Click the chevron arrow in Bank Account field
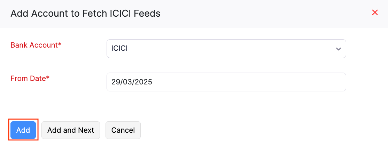 click(x=338, y=49)
